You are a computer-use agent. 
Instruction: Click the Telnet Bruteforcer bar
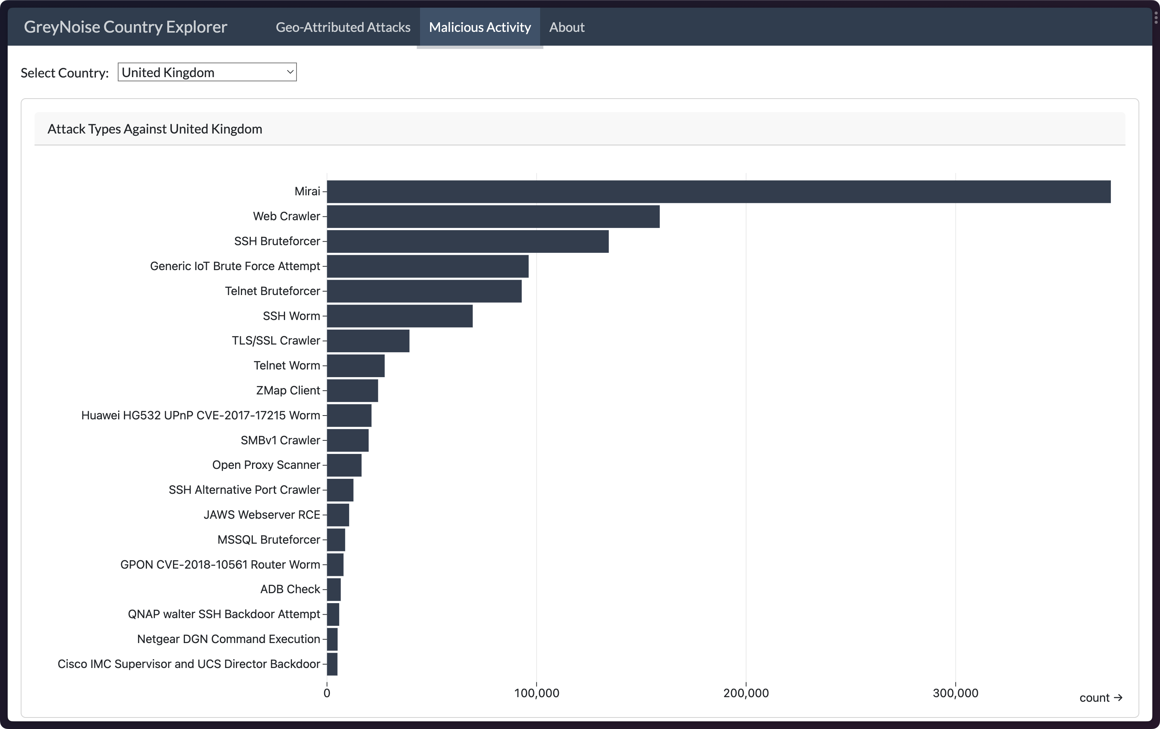424,291
